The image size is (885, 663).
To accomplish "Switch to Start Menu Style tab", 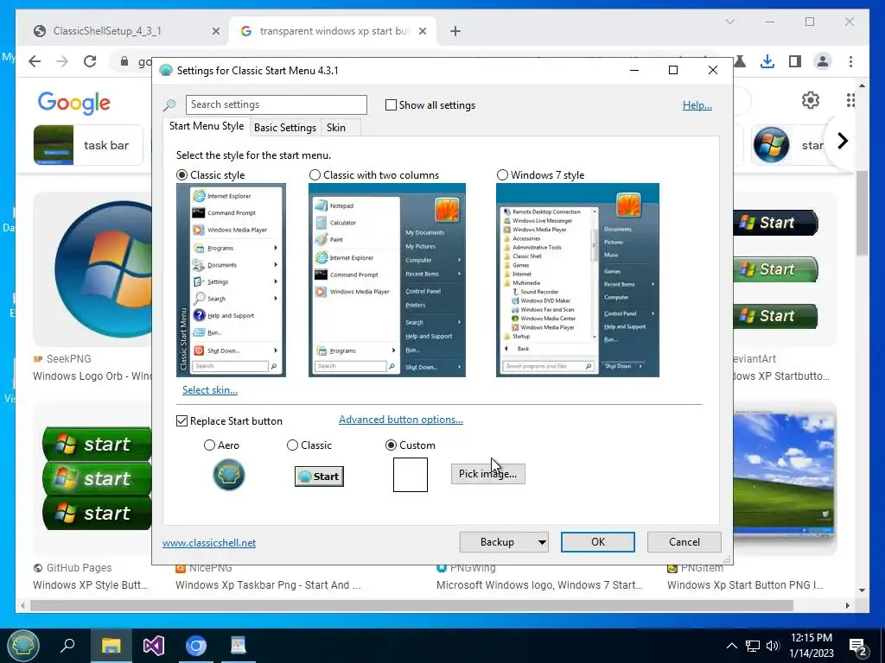I will click(x=207, y=126).
